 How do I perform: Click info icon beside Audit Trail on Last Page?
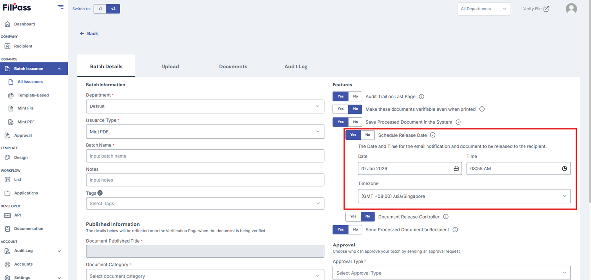[421, 97]
